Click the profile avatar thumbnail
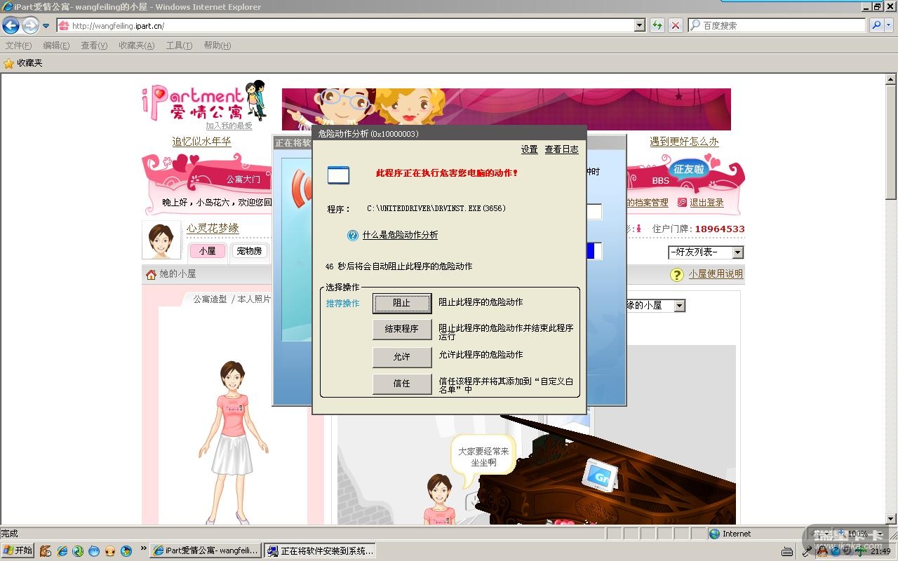The height and width of the screenshot is (561, 898). [161, 240]
